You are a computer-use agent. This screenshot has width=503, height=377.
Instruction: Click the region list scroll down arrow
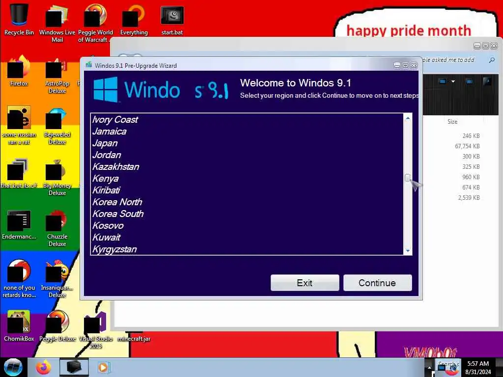coord(408,251)
